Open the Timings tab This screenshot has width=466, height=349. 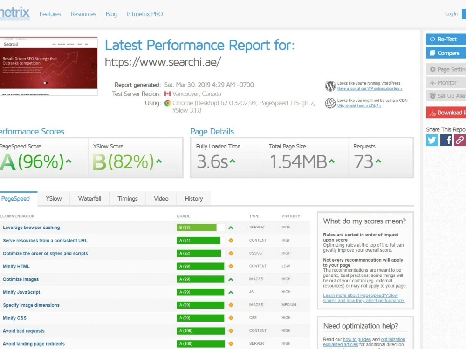[x=128, y=199]
